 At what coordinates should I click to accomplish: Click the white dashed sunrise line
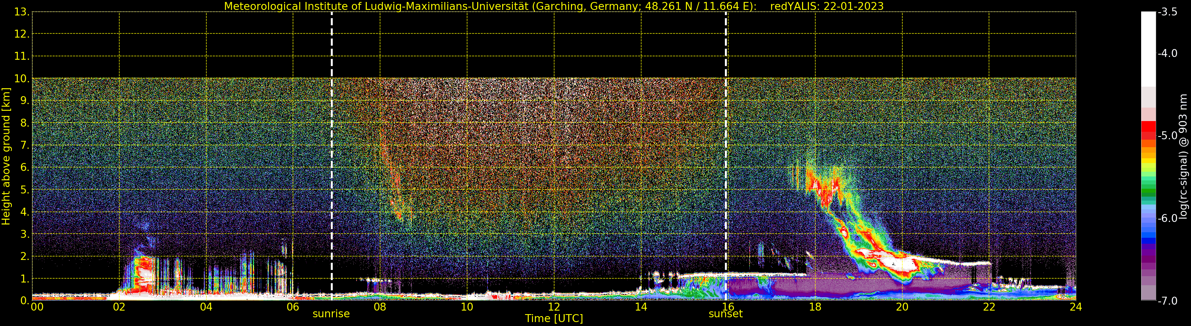coord(332,156)
